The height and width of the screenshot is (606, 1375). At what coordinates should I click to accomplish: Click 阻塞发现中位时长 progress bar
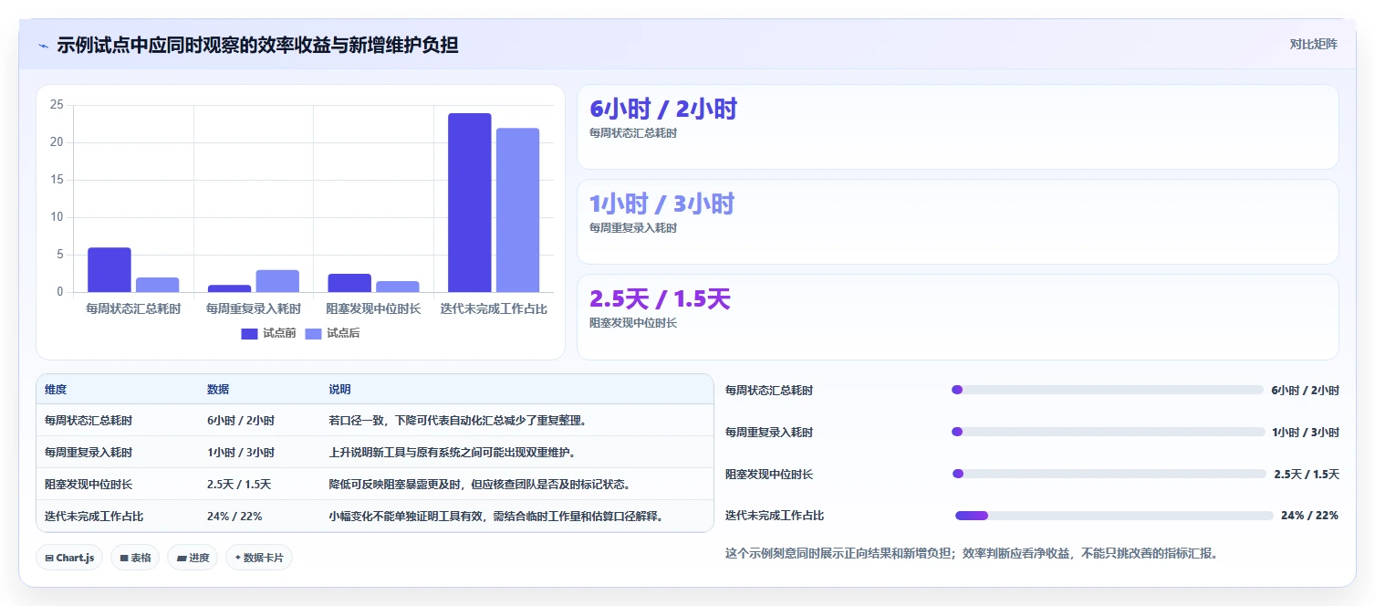click(1109, 474)
